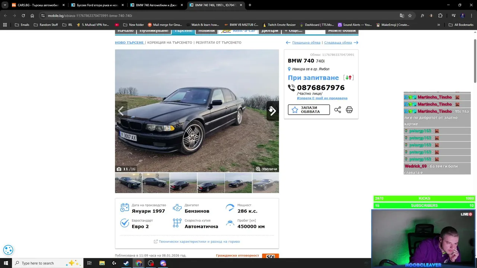This screenshot has width=477, height=268.
Task: Open the All Bookmarks folder
Action: pyautogui.click(x=461, y=25)
